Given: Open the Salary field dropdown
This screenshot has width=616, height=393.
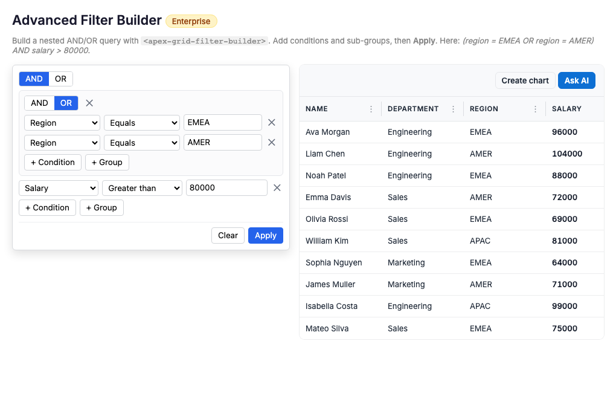Looking at the screenshot, I should (x=59, y=188).
